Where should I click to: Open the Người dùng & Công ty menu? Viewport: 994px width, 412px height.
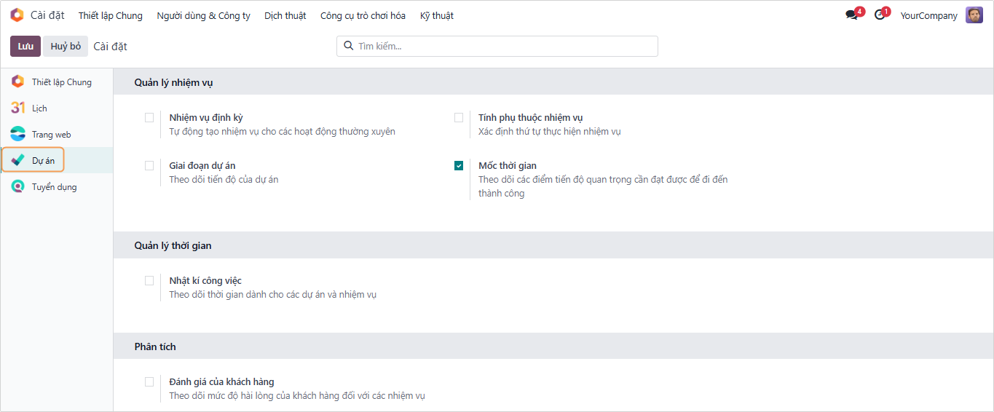pos(203,15)
